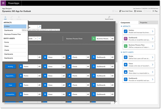The width and height of the screenshot is (161, 109).
Task: Click Forms icon in Components panel
Action: 126,57
